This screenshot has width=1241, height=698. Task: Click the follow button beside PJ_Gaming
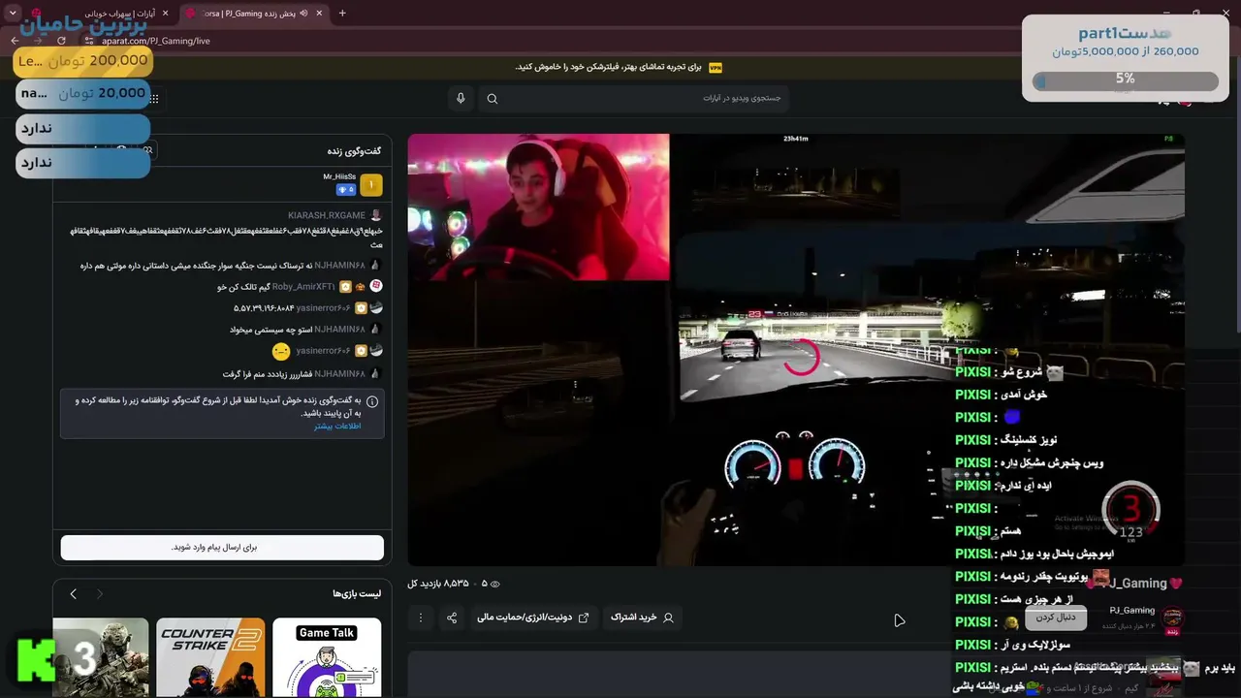click(1056, 618)
